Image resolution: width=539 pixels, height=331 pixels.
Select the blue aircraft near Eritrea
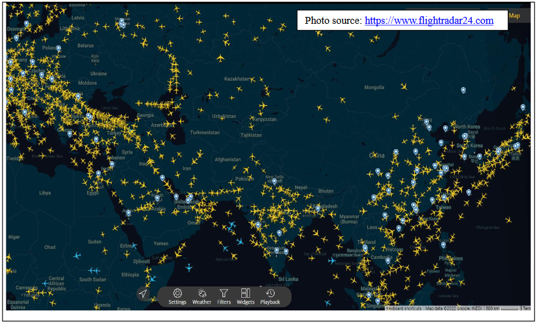pyautogui.click(x=134, y=245)
